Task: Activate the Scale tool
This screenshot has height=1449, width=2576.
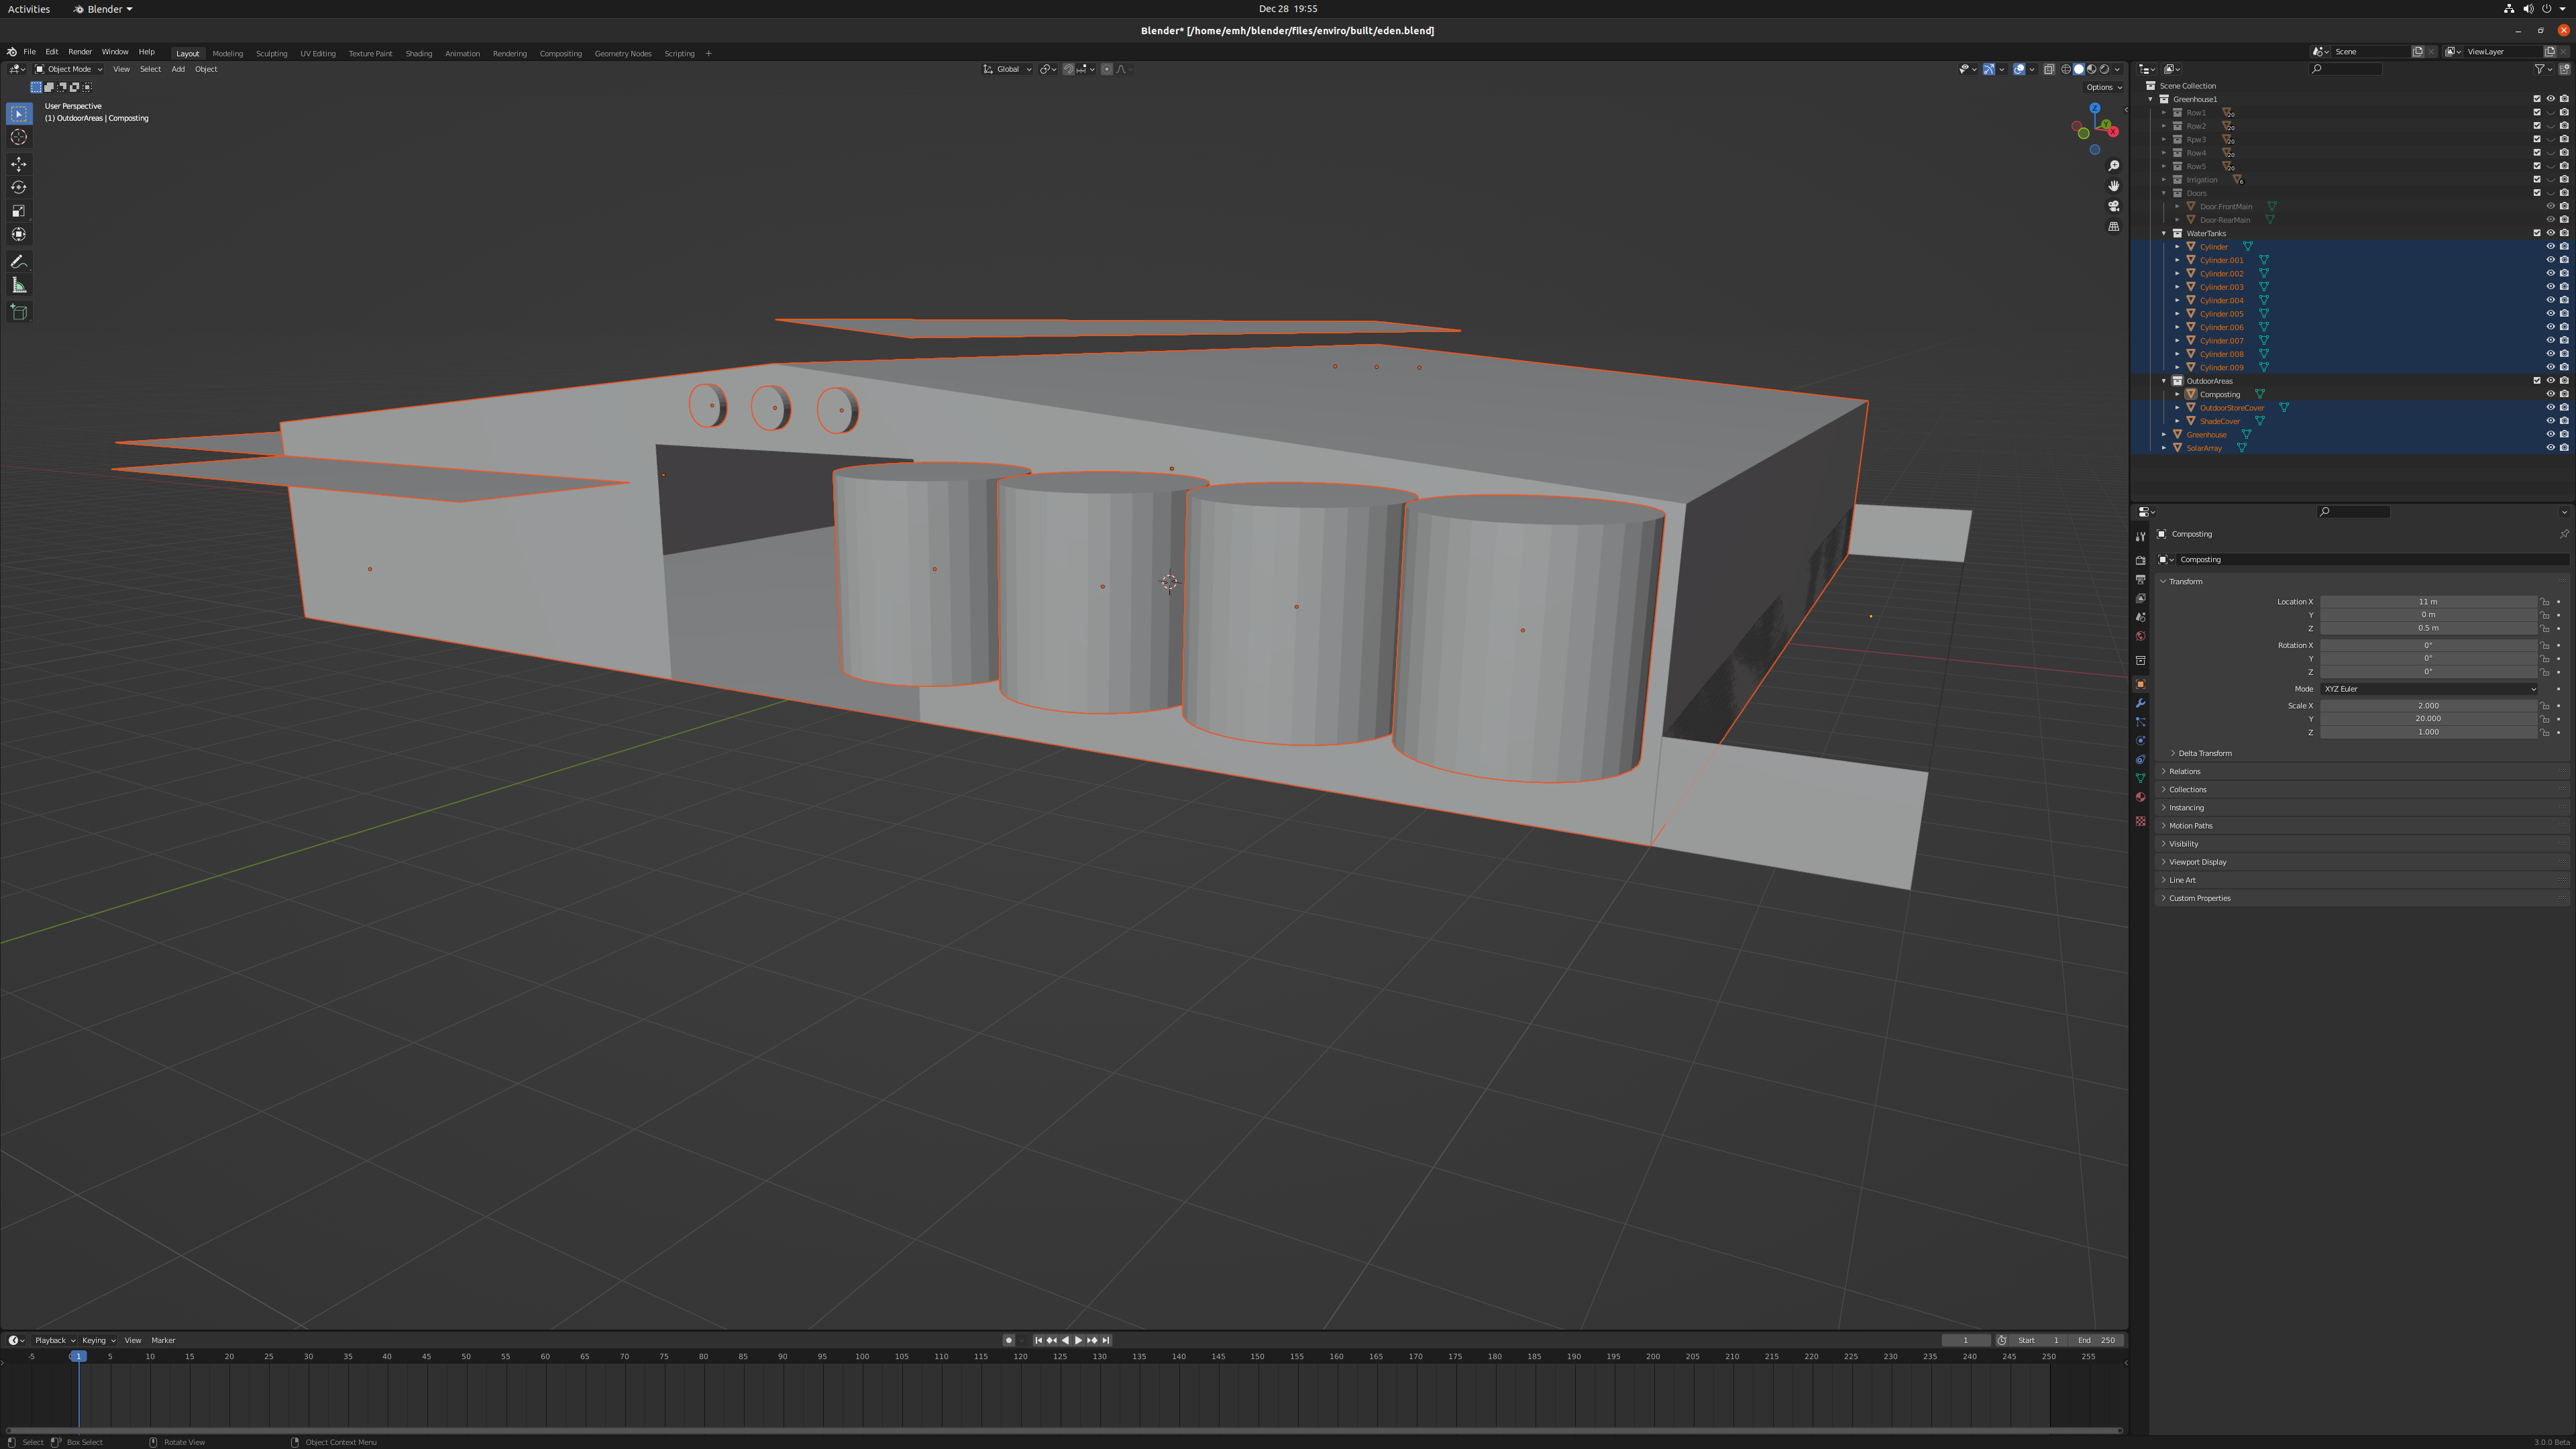Action: (x=19, y=211)
